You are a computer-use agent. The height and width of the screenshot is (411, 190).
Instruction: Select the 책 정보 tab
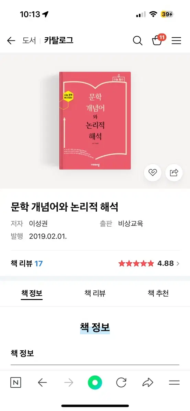coord(32,294)
